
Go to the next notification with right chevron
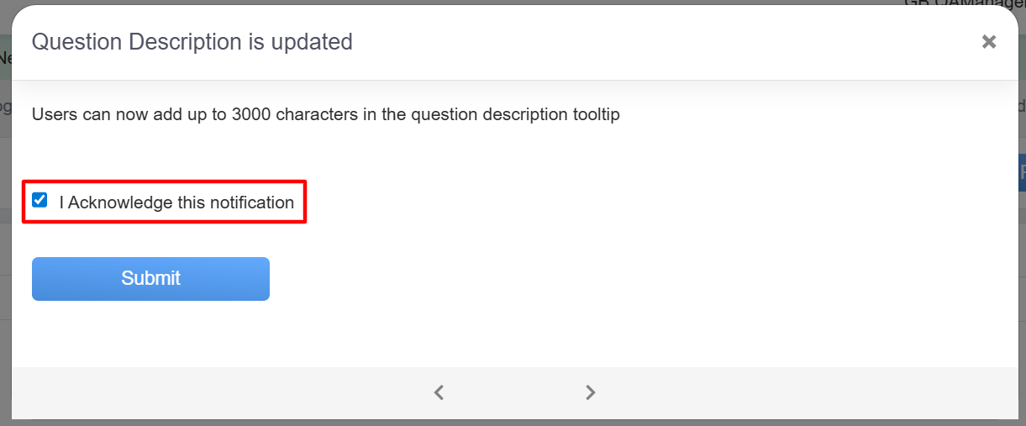(x=591, y=392)
